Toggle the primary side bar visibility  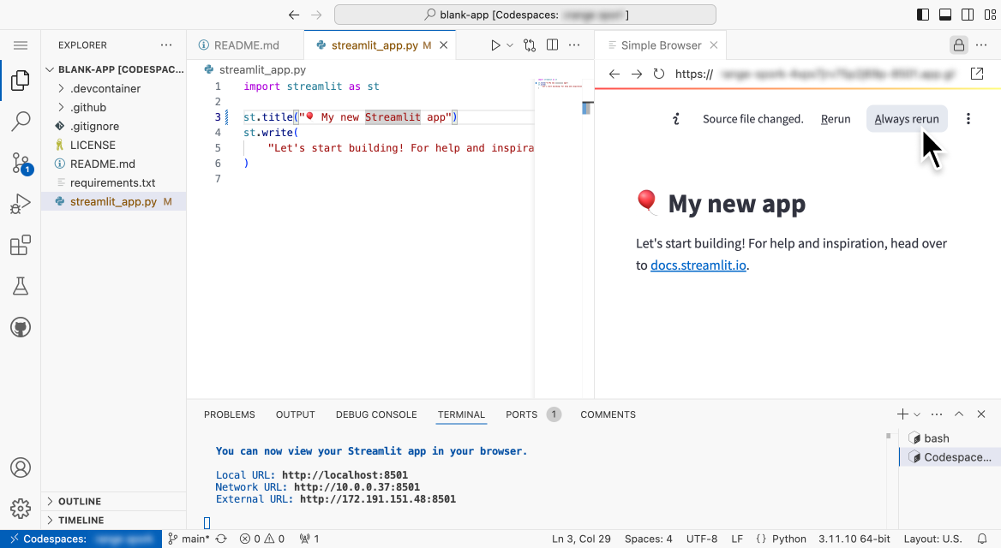[x=921, y=14]
